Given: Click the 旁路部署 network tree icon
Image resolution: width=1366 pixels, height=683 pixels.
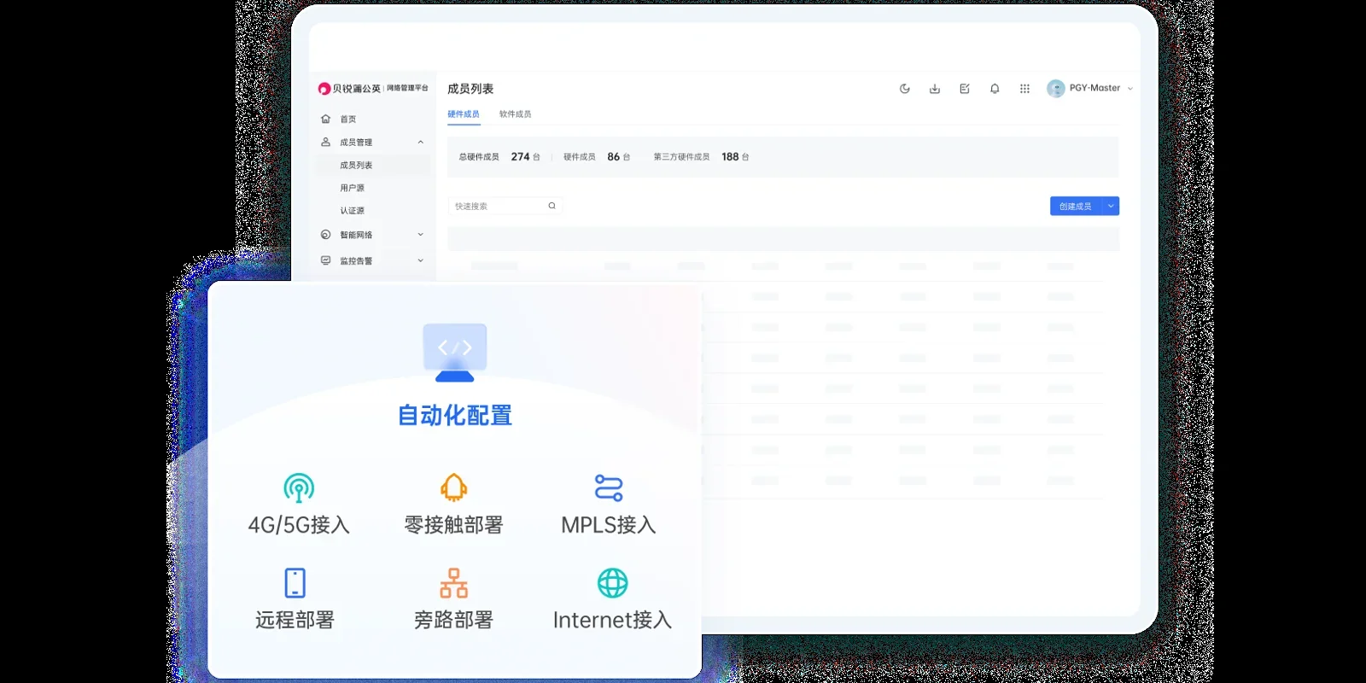Looking at the screenshot, I should tap(453, 583).
